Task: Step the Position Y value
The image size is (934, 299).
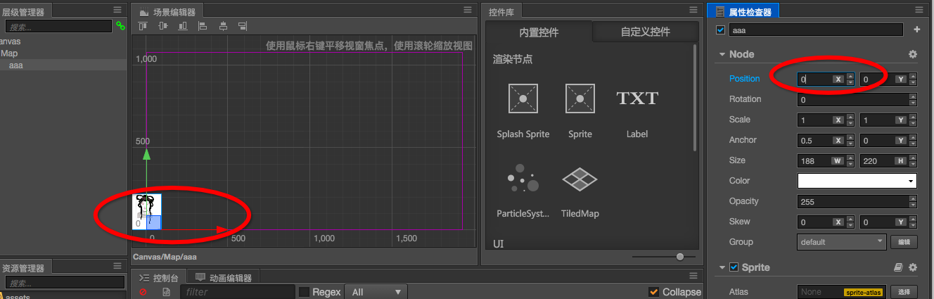Action: [x=913, y=79]
